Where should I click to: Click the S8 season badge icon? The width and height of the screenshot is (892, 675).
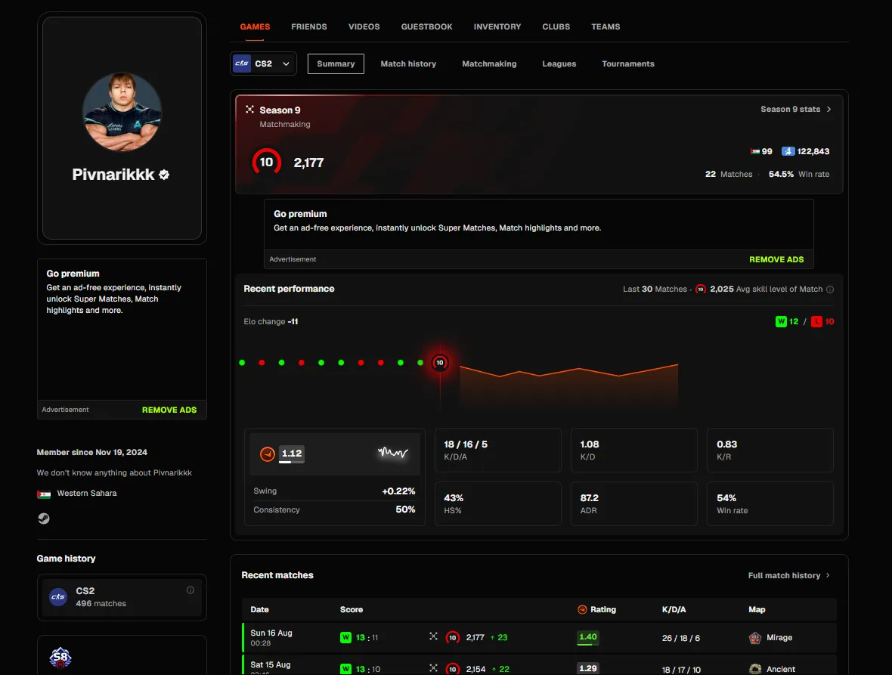(x=60, y=658)
